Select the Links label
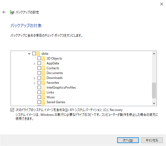This screenshot has height=146, width=166. tap(50, 93)
